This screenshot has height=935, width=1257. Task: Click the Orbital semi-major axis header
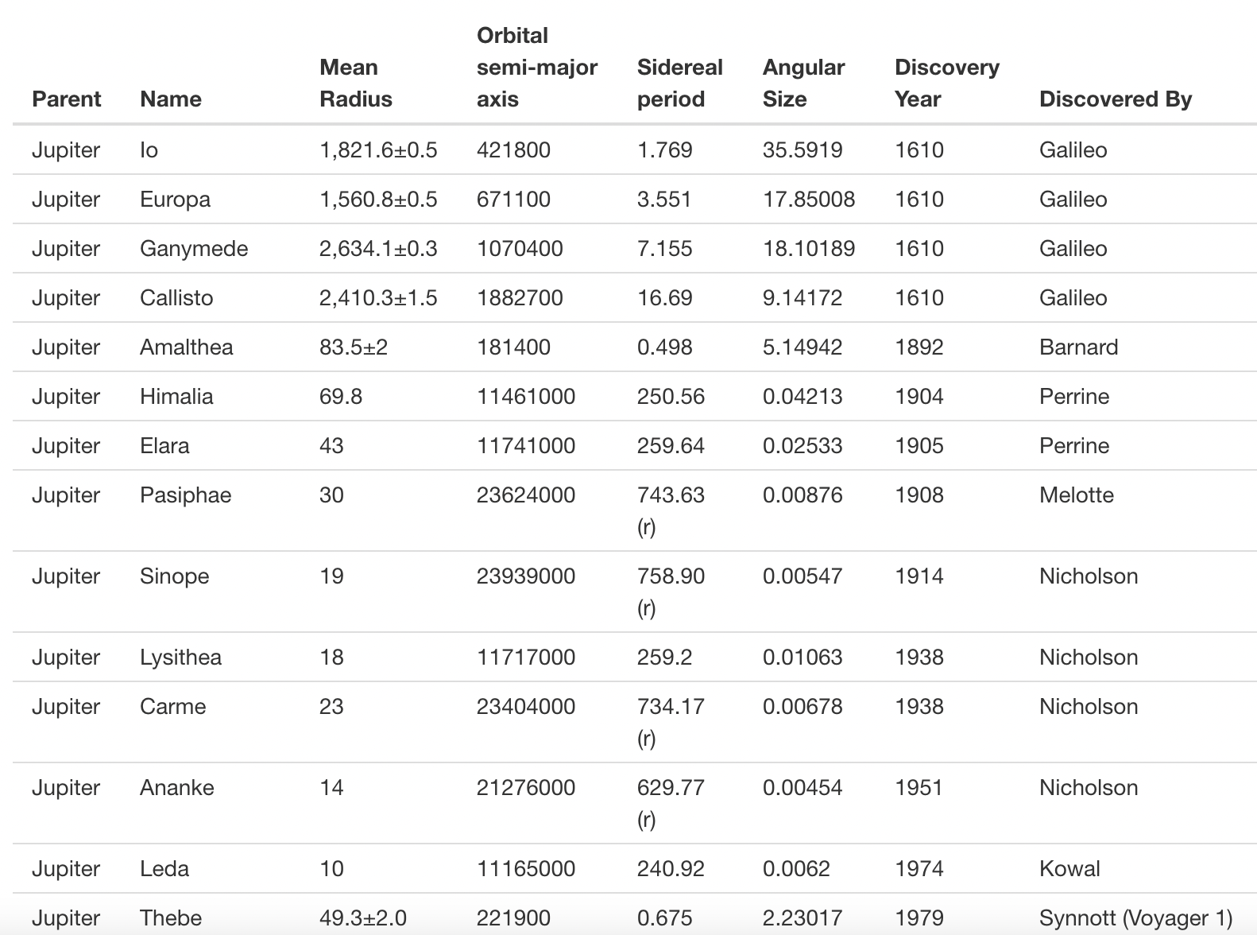536,68
